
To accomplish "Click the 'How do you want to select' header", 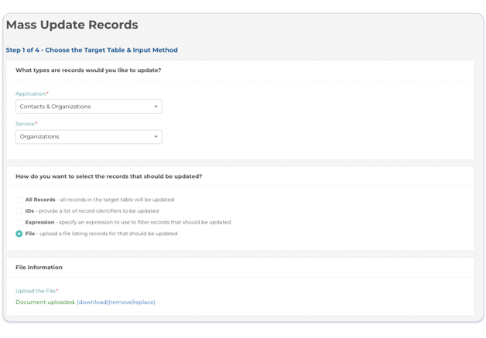I will (x=108, y=176).
